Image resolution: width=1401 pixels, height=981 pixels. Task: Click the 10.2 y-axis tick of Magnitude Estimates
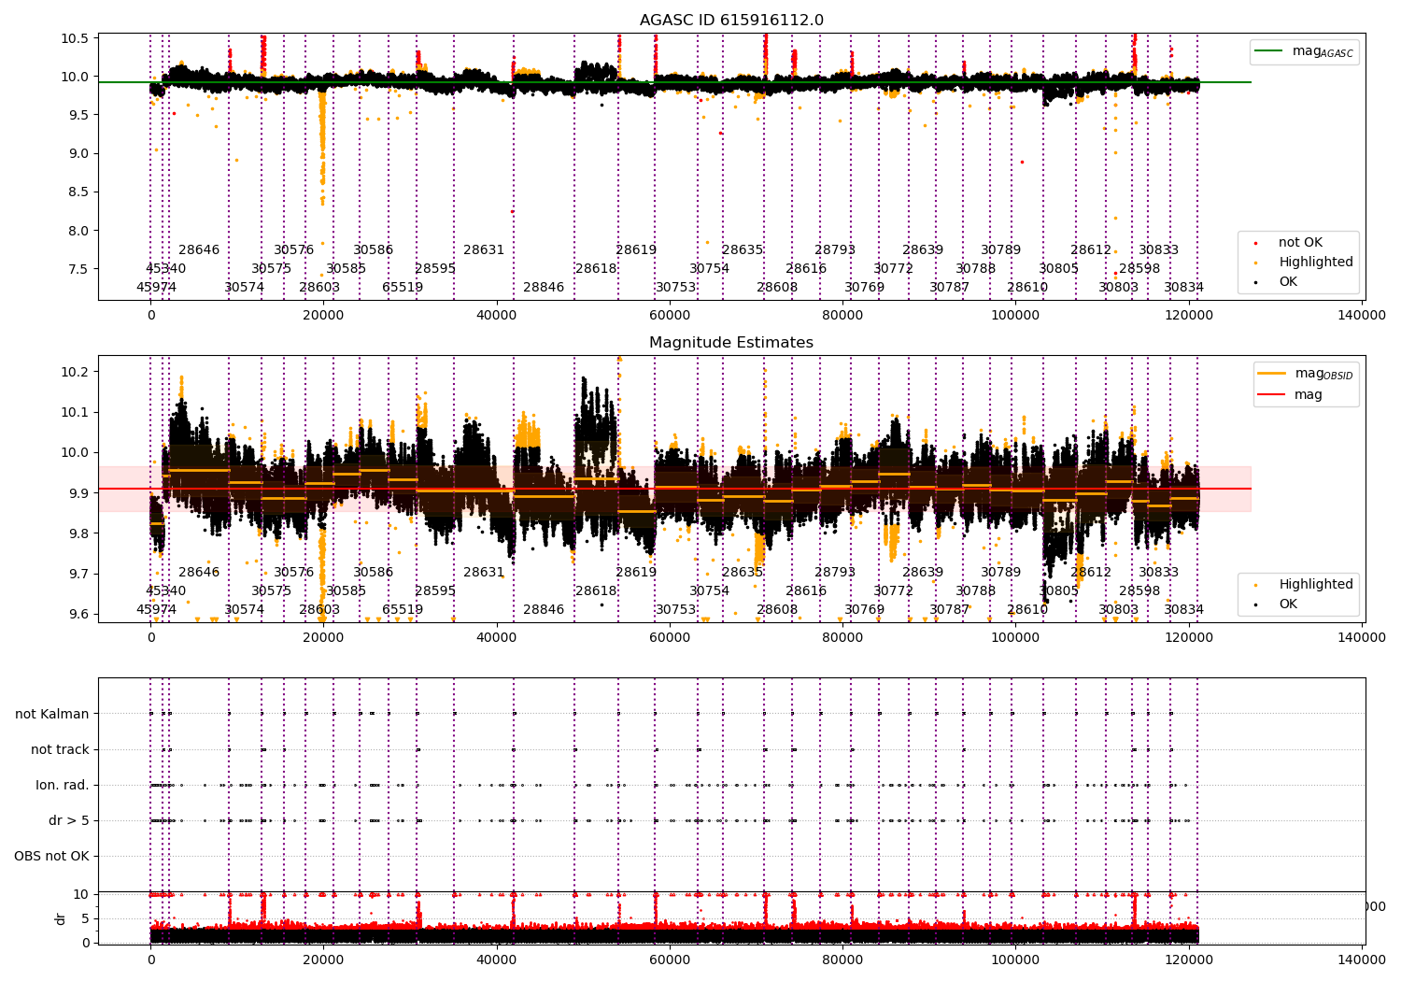(x=76, y=372)
